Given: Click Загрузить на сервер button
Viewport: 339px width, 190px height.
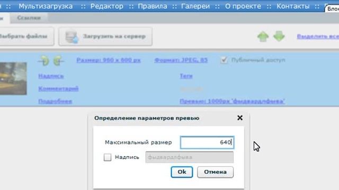Looking at the screenshot, I should click(105, 36).
